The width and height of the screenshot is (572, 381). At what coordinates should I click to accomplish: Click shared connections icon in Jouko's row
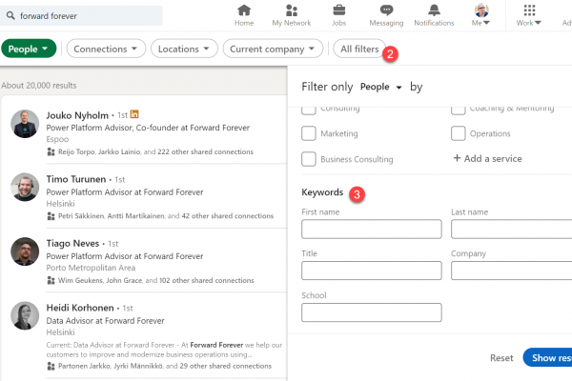51,151
